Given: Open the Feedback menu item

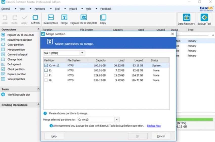Looking at the screenshot, I should (x=105, y=9).
